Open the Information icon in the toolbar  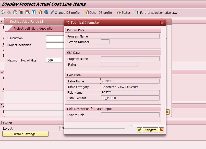(x=33, y=12)
